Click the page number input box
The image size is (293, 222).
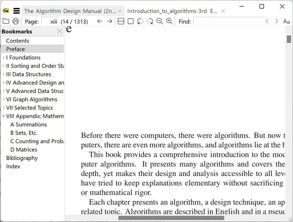pos(52,21)
